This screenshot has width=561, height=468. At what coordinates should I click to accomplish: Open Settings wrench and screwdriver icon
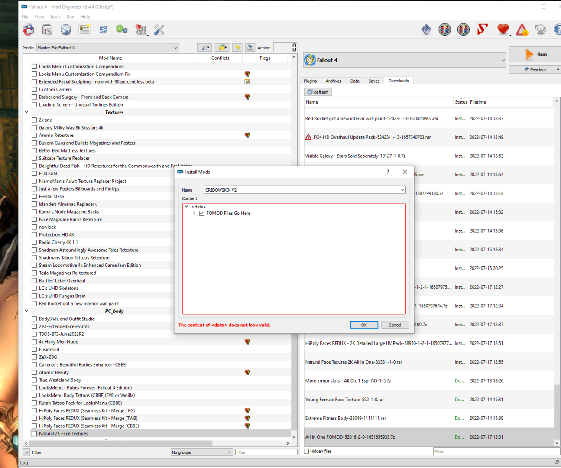[x=159, y=29]
